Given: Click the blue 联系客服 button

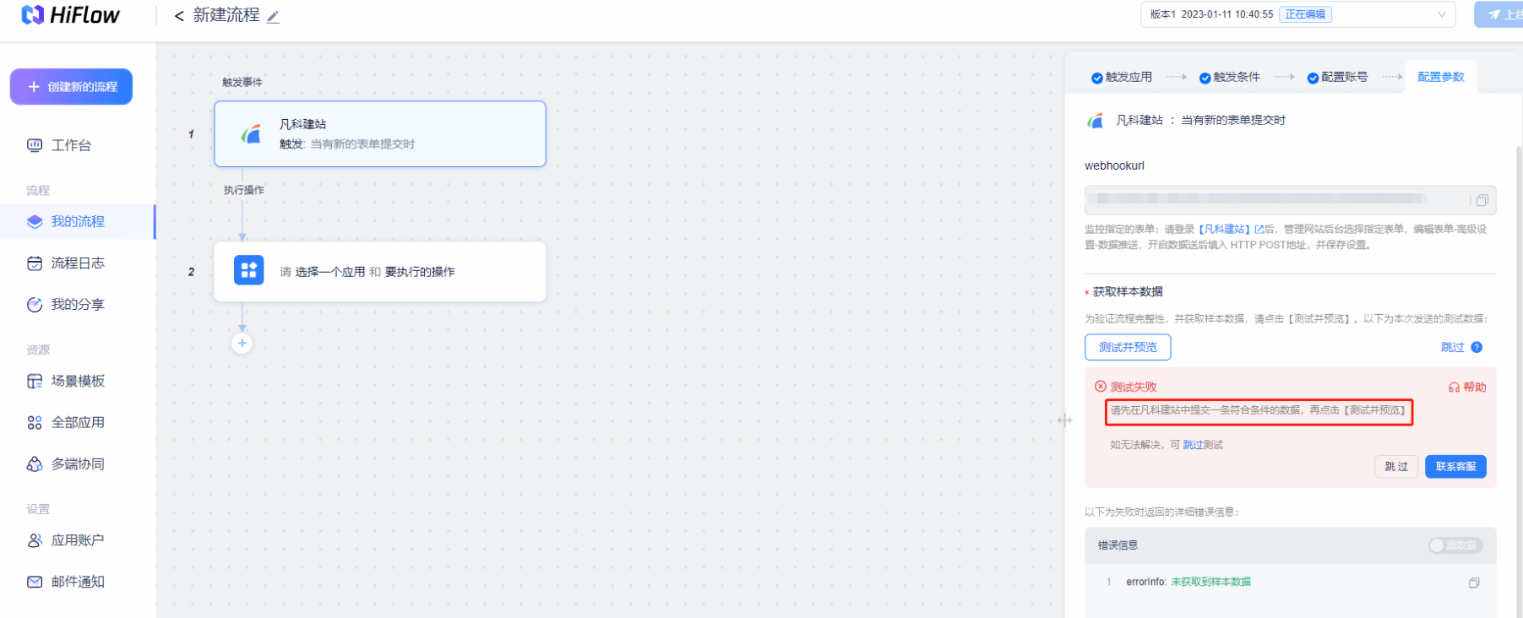Looking at the screenshot, I should tap(1455, 467).
